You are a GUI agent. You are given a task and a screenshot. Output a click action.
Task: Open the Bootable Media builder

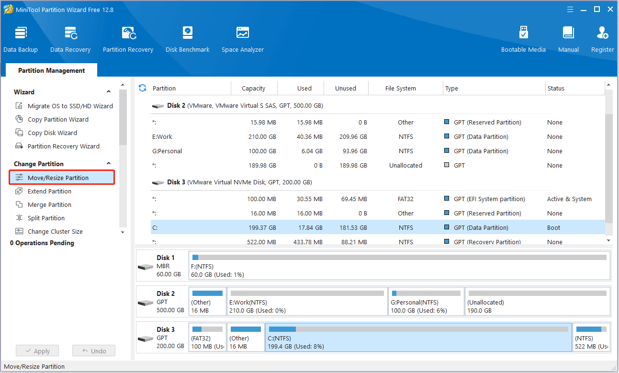click(x=523, y=39)
